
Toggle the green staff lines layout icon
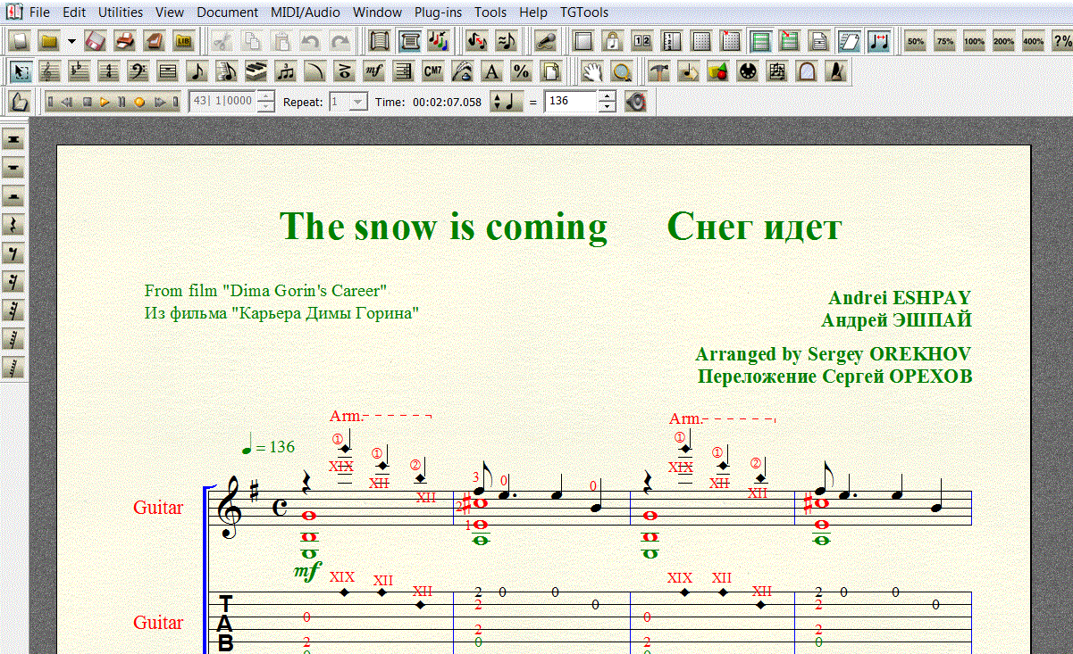pyautogui.click(x=760, y=40)
